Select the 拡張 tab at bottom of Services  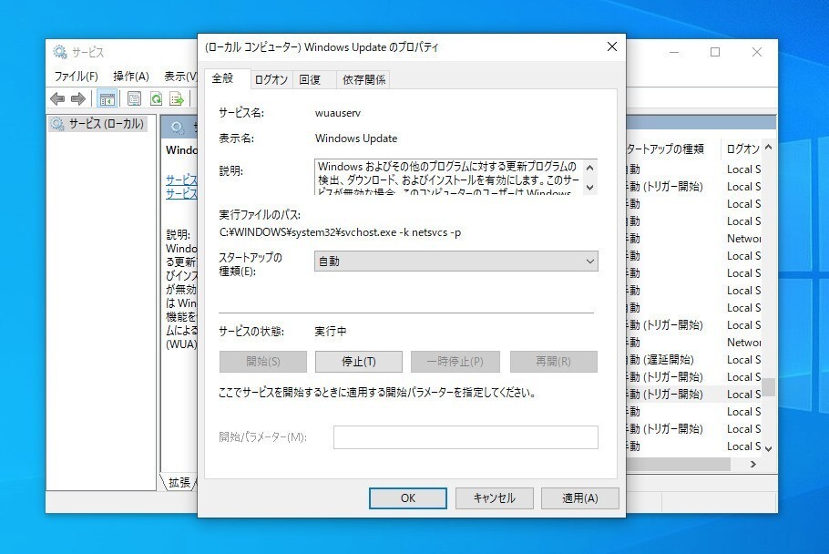pyautogui.click(x=179, y=482)
